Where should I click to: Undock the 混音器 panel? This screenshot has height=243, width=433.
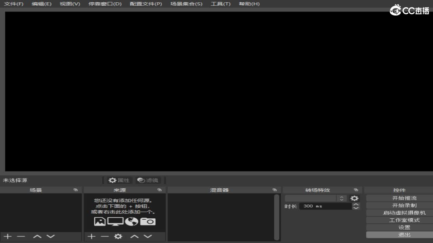(x=275, y=190)
